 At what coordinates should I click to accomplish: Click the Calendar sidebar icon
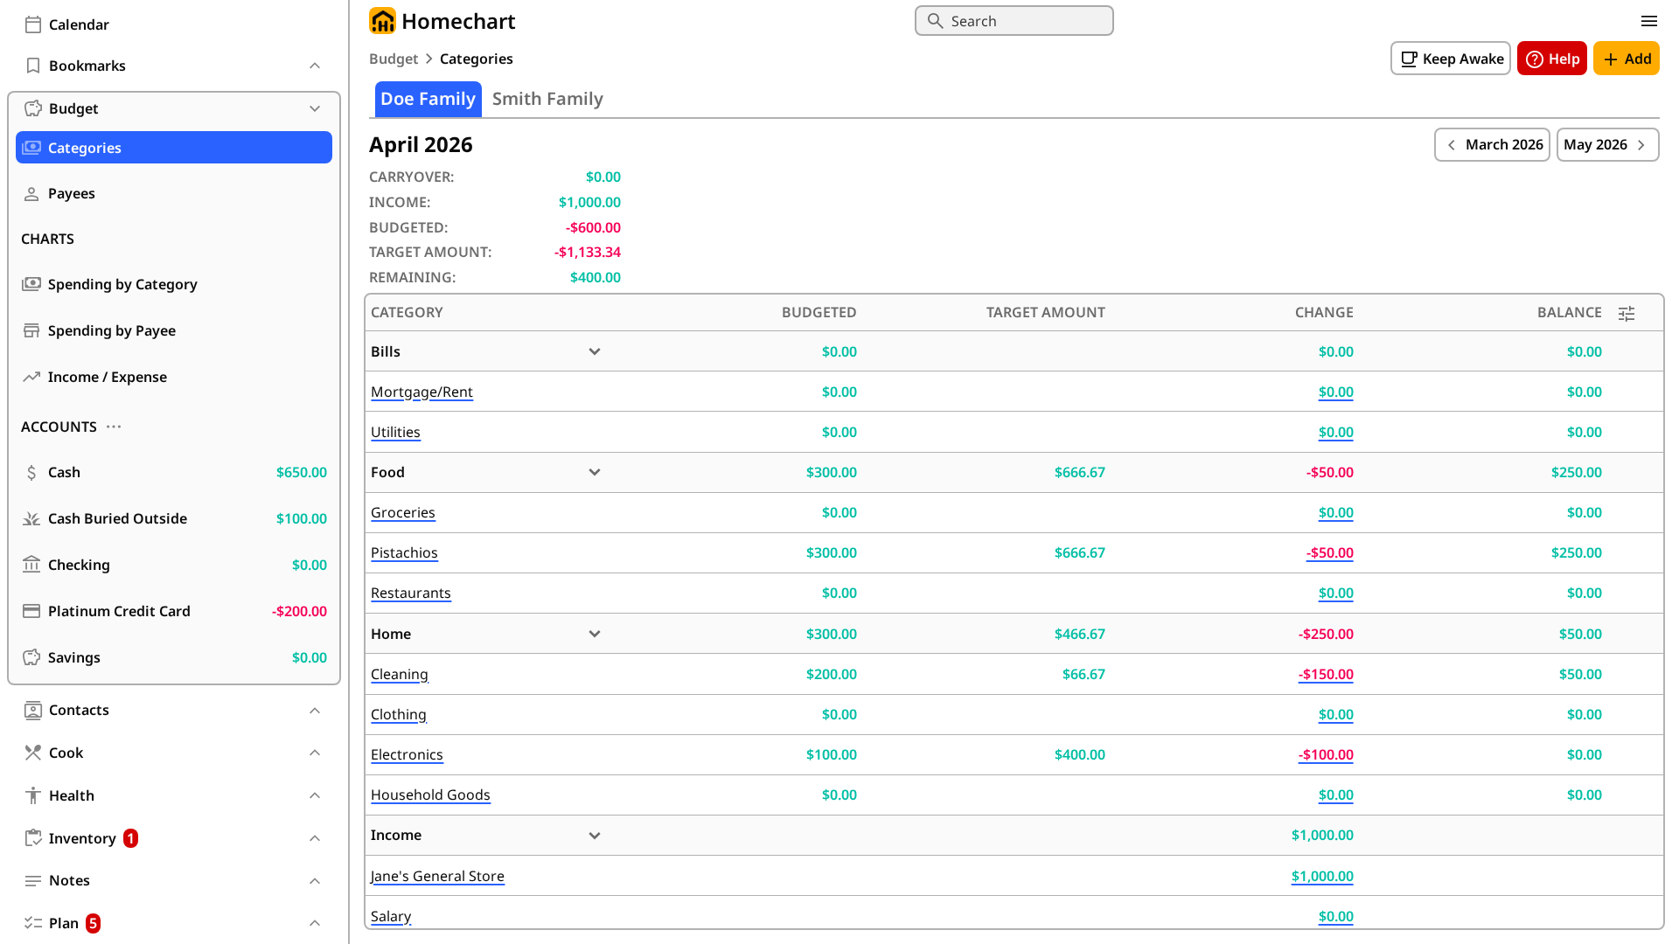click(x=33, y=24)
